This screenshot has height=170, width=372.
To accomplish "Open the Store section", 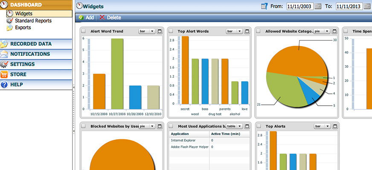I will (36, 75).
